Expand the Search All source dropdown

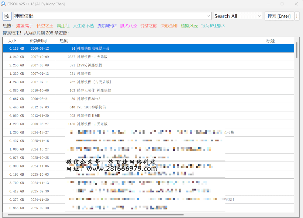[259, 16]
